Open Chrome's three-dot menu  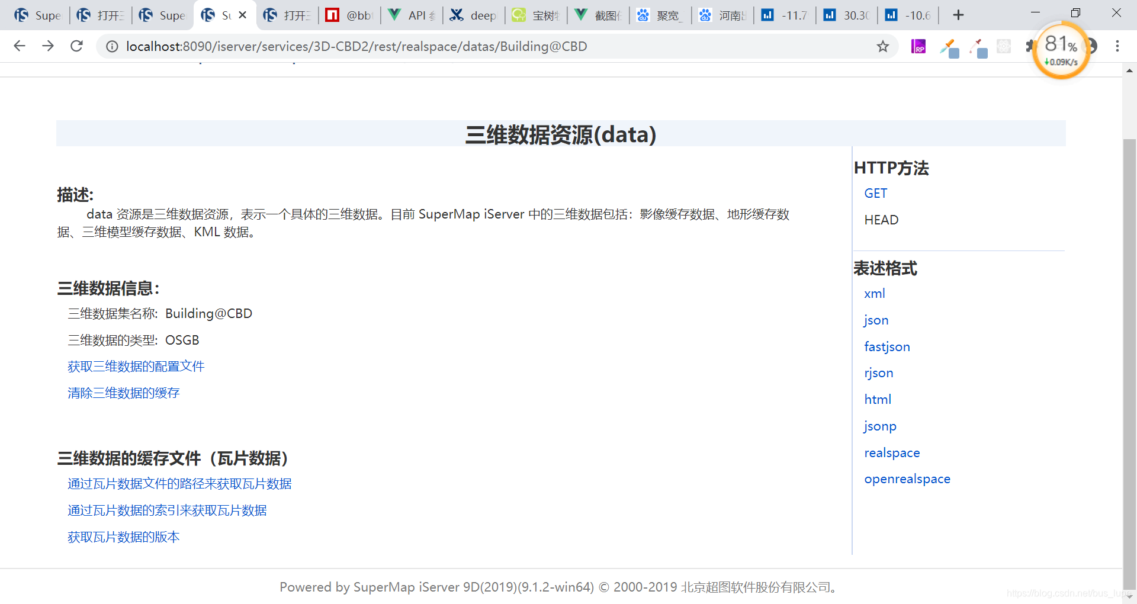point(1117,46)
